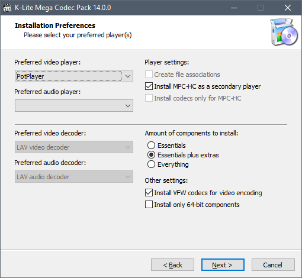The image size is (302, 278).
Task: Click 'Please select your preferred player(s)' text
Action: pyautogui.click(x=78, y=35)
